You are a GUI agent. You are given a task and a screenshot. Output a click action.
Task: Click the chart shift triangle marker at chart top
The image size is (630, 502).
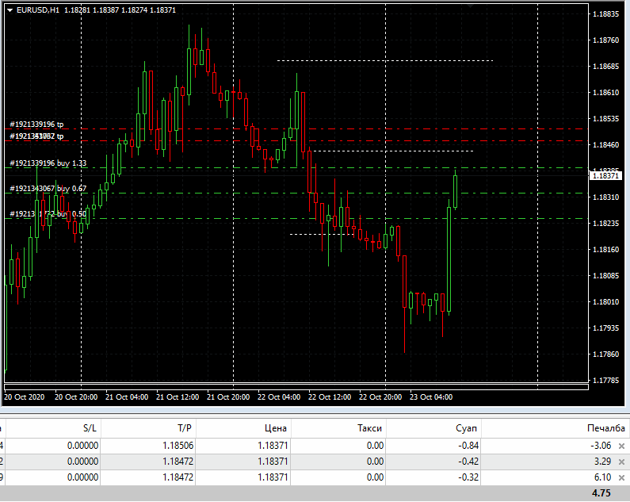(470, 6)
